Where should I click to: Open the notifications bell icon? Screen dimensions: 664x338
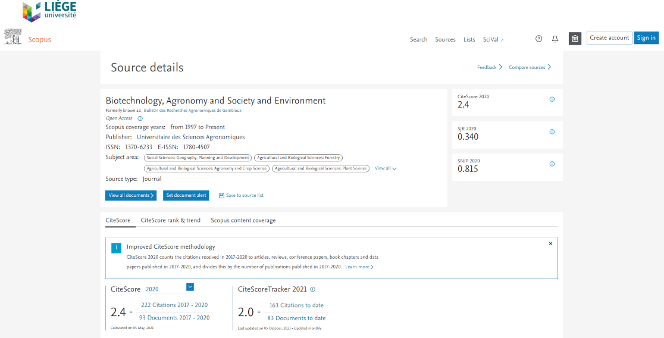(555, 39)
